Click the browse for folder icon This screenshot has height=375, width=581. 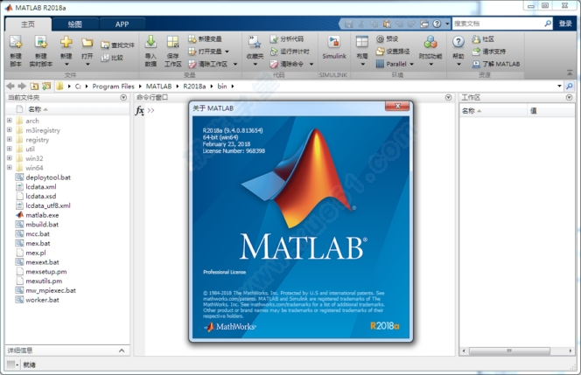46,87
